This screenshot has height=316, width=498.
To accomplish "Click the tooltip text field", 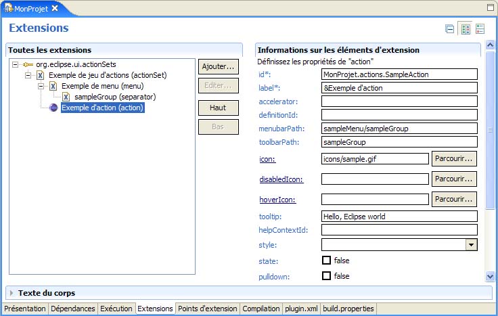I will coord(399,217).
